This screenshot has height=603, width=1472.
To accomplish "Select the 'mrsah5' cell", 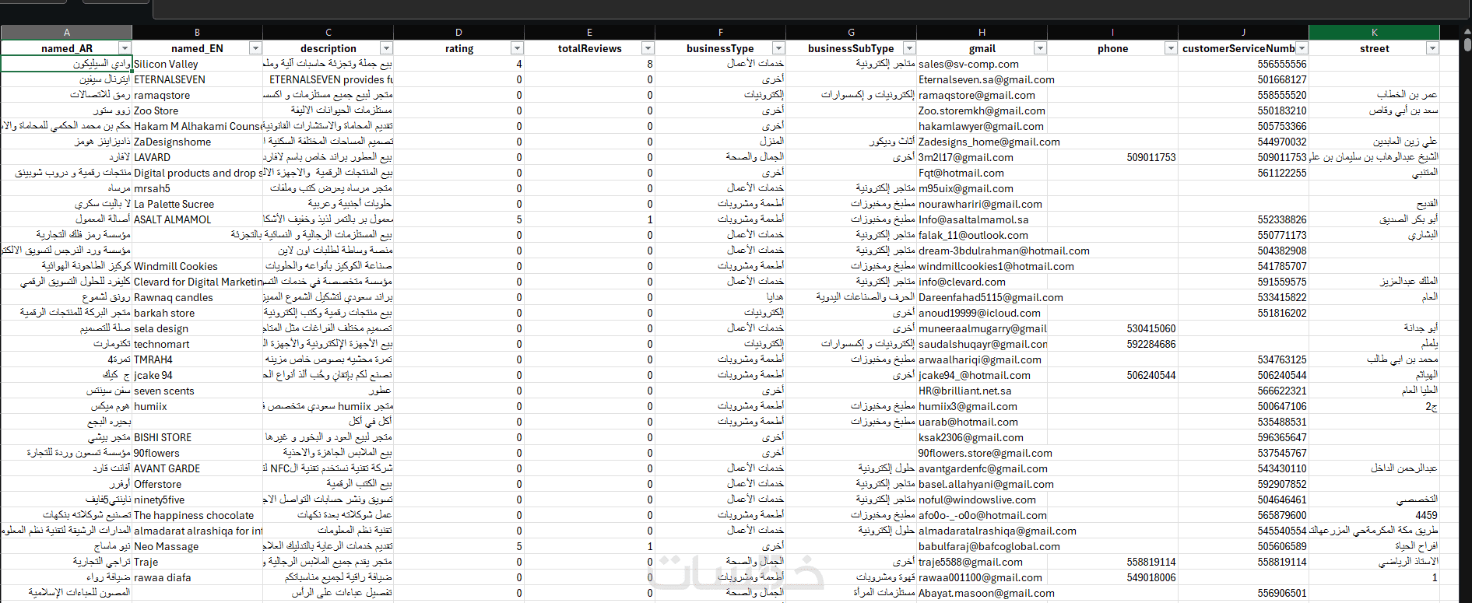I will 198,188.
